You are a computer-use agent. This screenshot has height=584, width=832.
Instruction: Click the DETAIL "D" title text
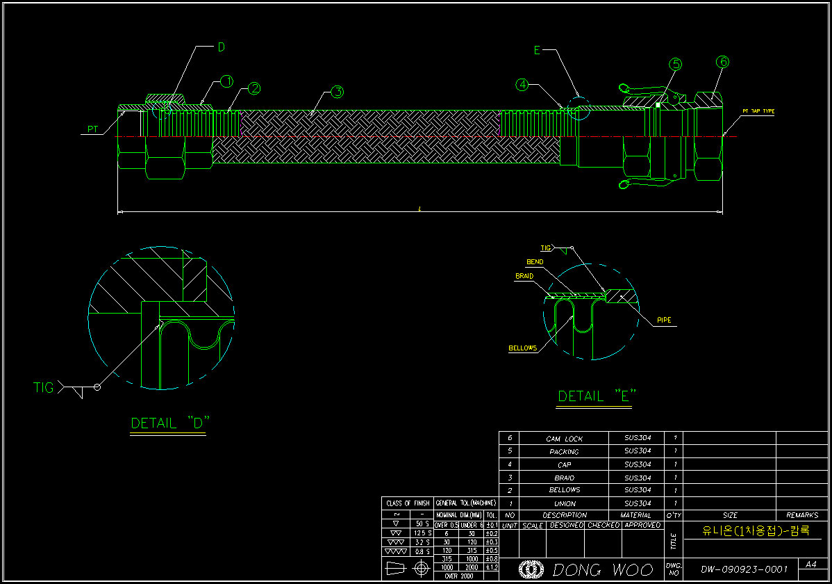(169, 423)
